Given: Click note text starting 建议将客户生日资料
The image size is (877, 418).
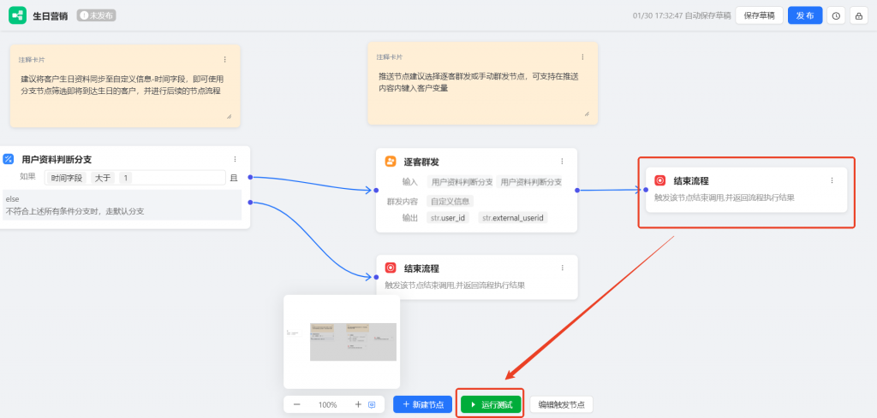Looking at the screenshot, I should click(122, 85).
